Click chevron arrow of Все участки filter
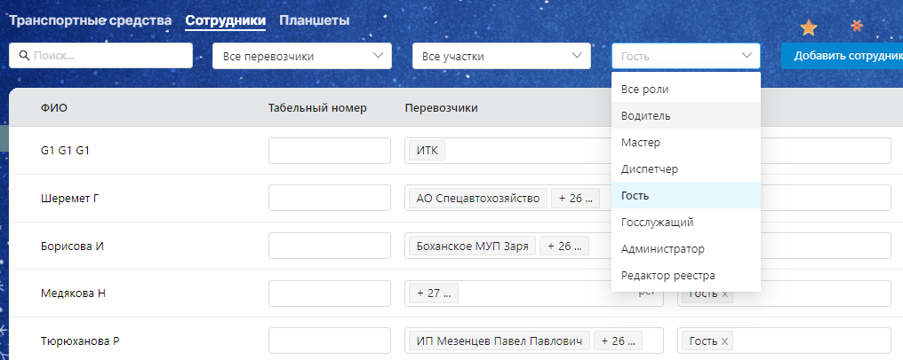 pos(578,56)
